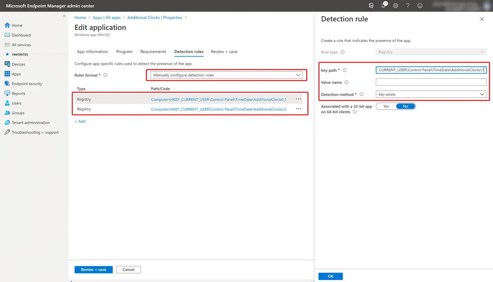Image resolution: width=493 pixels, height=282 pixels.
Task: Open the disabled Rule type dropdown
Action: pyautogui.click(x=431, y=52)
